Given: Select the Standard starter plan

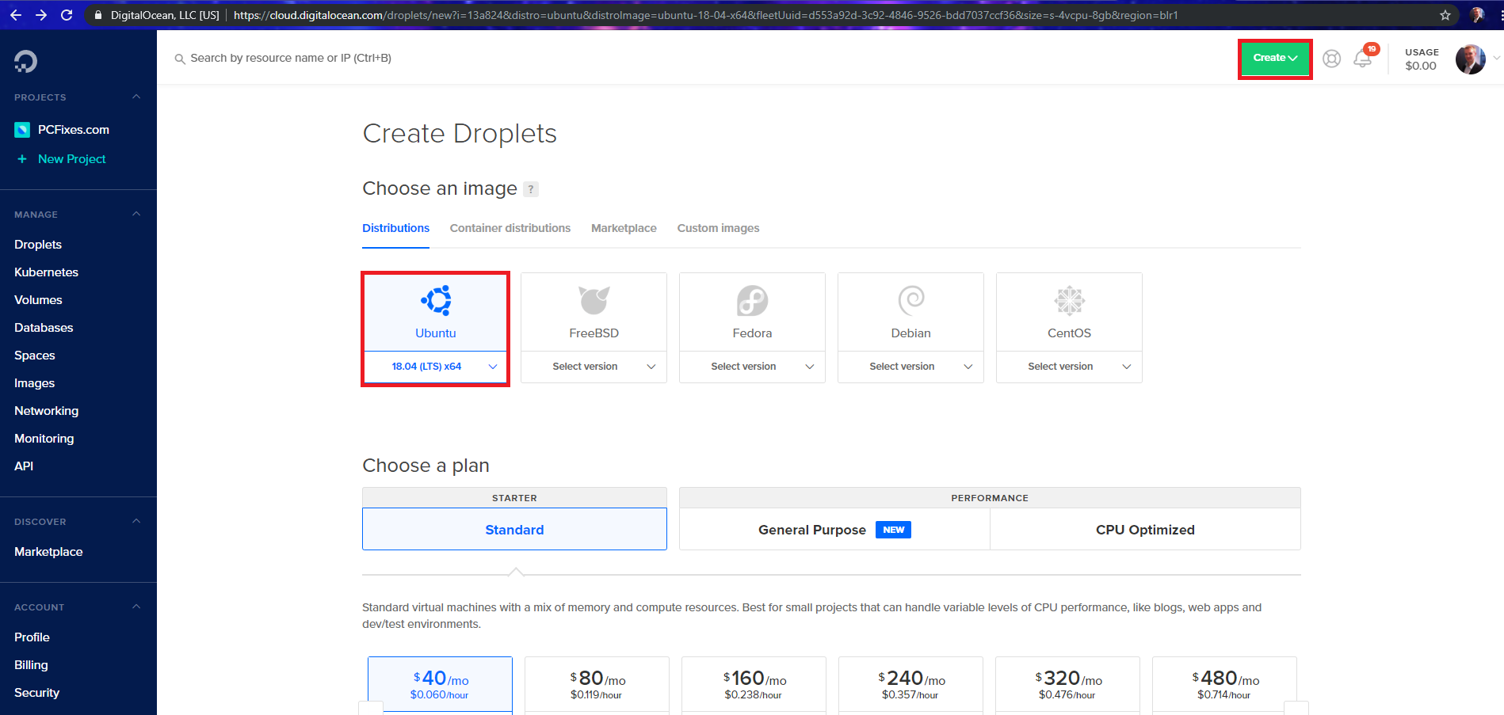Looking at the screenshot, I should [514, 530].
